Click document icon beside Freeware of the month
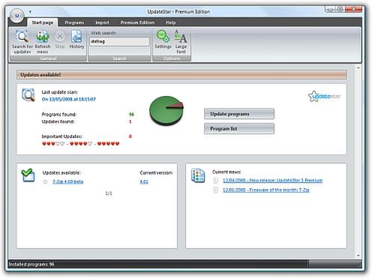 (x=216, y=190)
